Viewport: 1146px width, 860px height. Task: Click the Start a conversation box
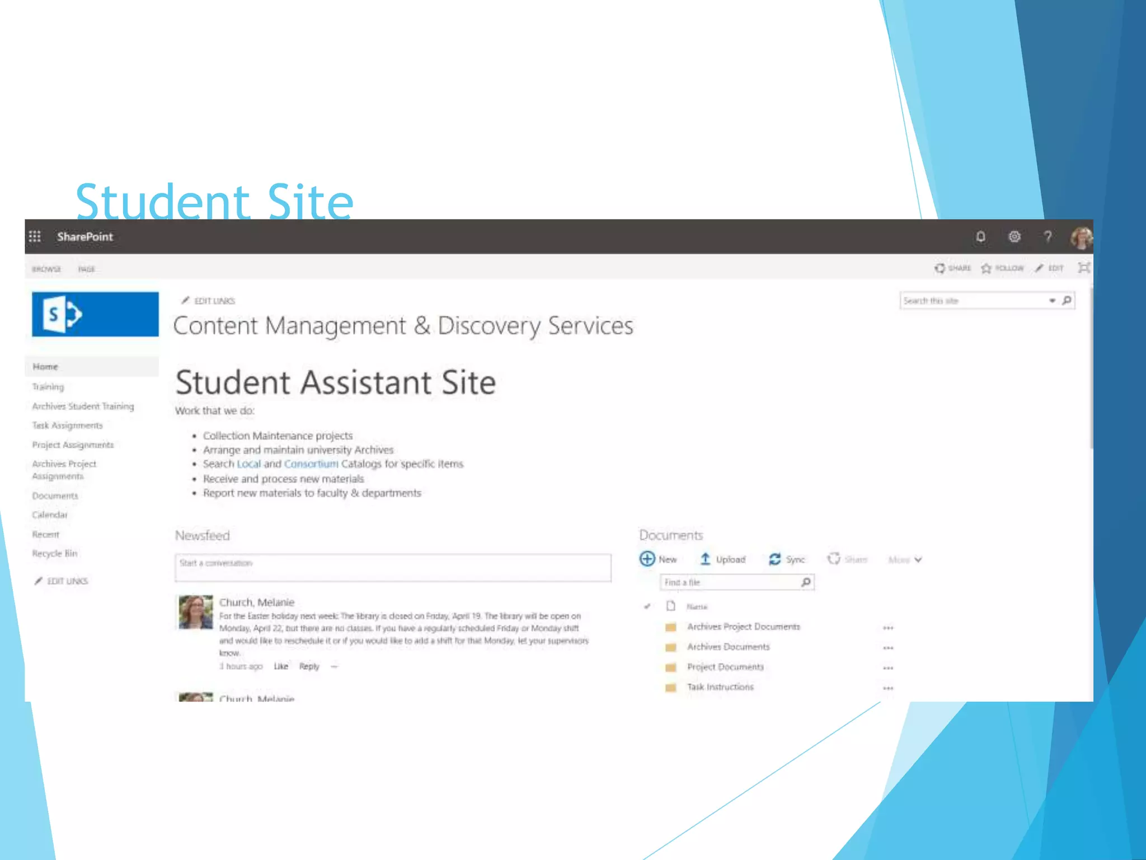393,568
